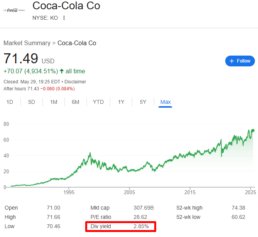Click the plus icon in Follow button
258x237 pixels.
pos(232,61)
